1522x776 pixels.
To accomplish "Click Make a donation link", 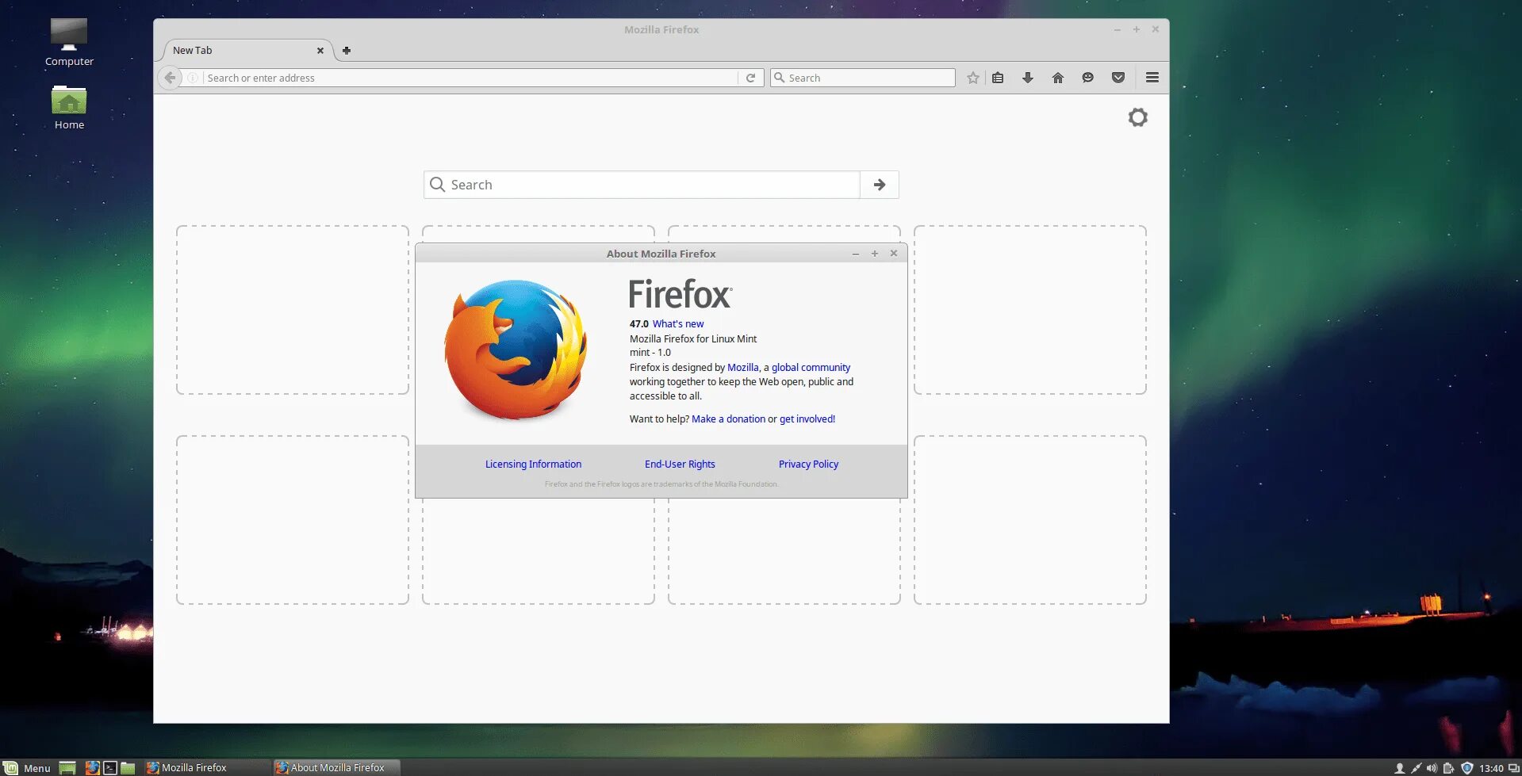I will click(728, 419).
